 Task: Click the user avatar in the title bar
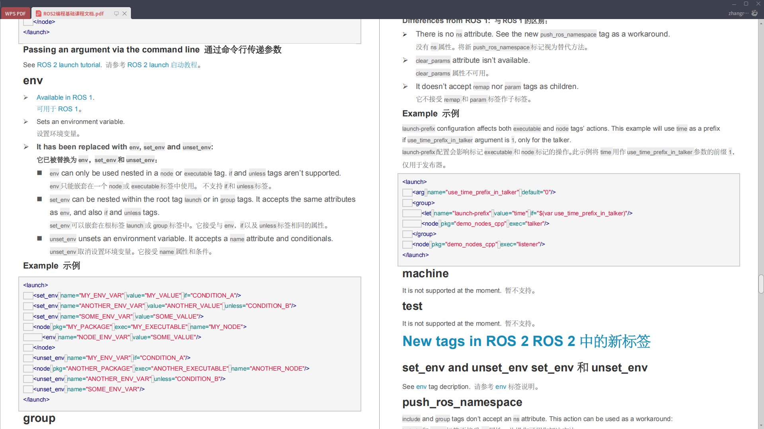click(755, 13)
